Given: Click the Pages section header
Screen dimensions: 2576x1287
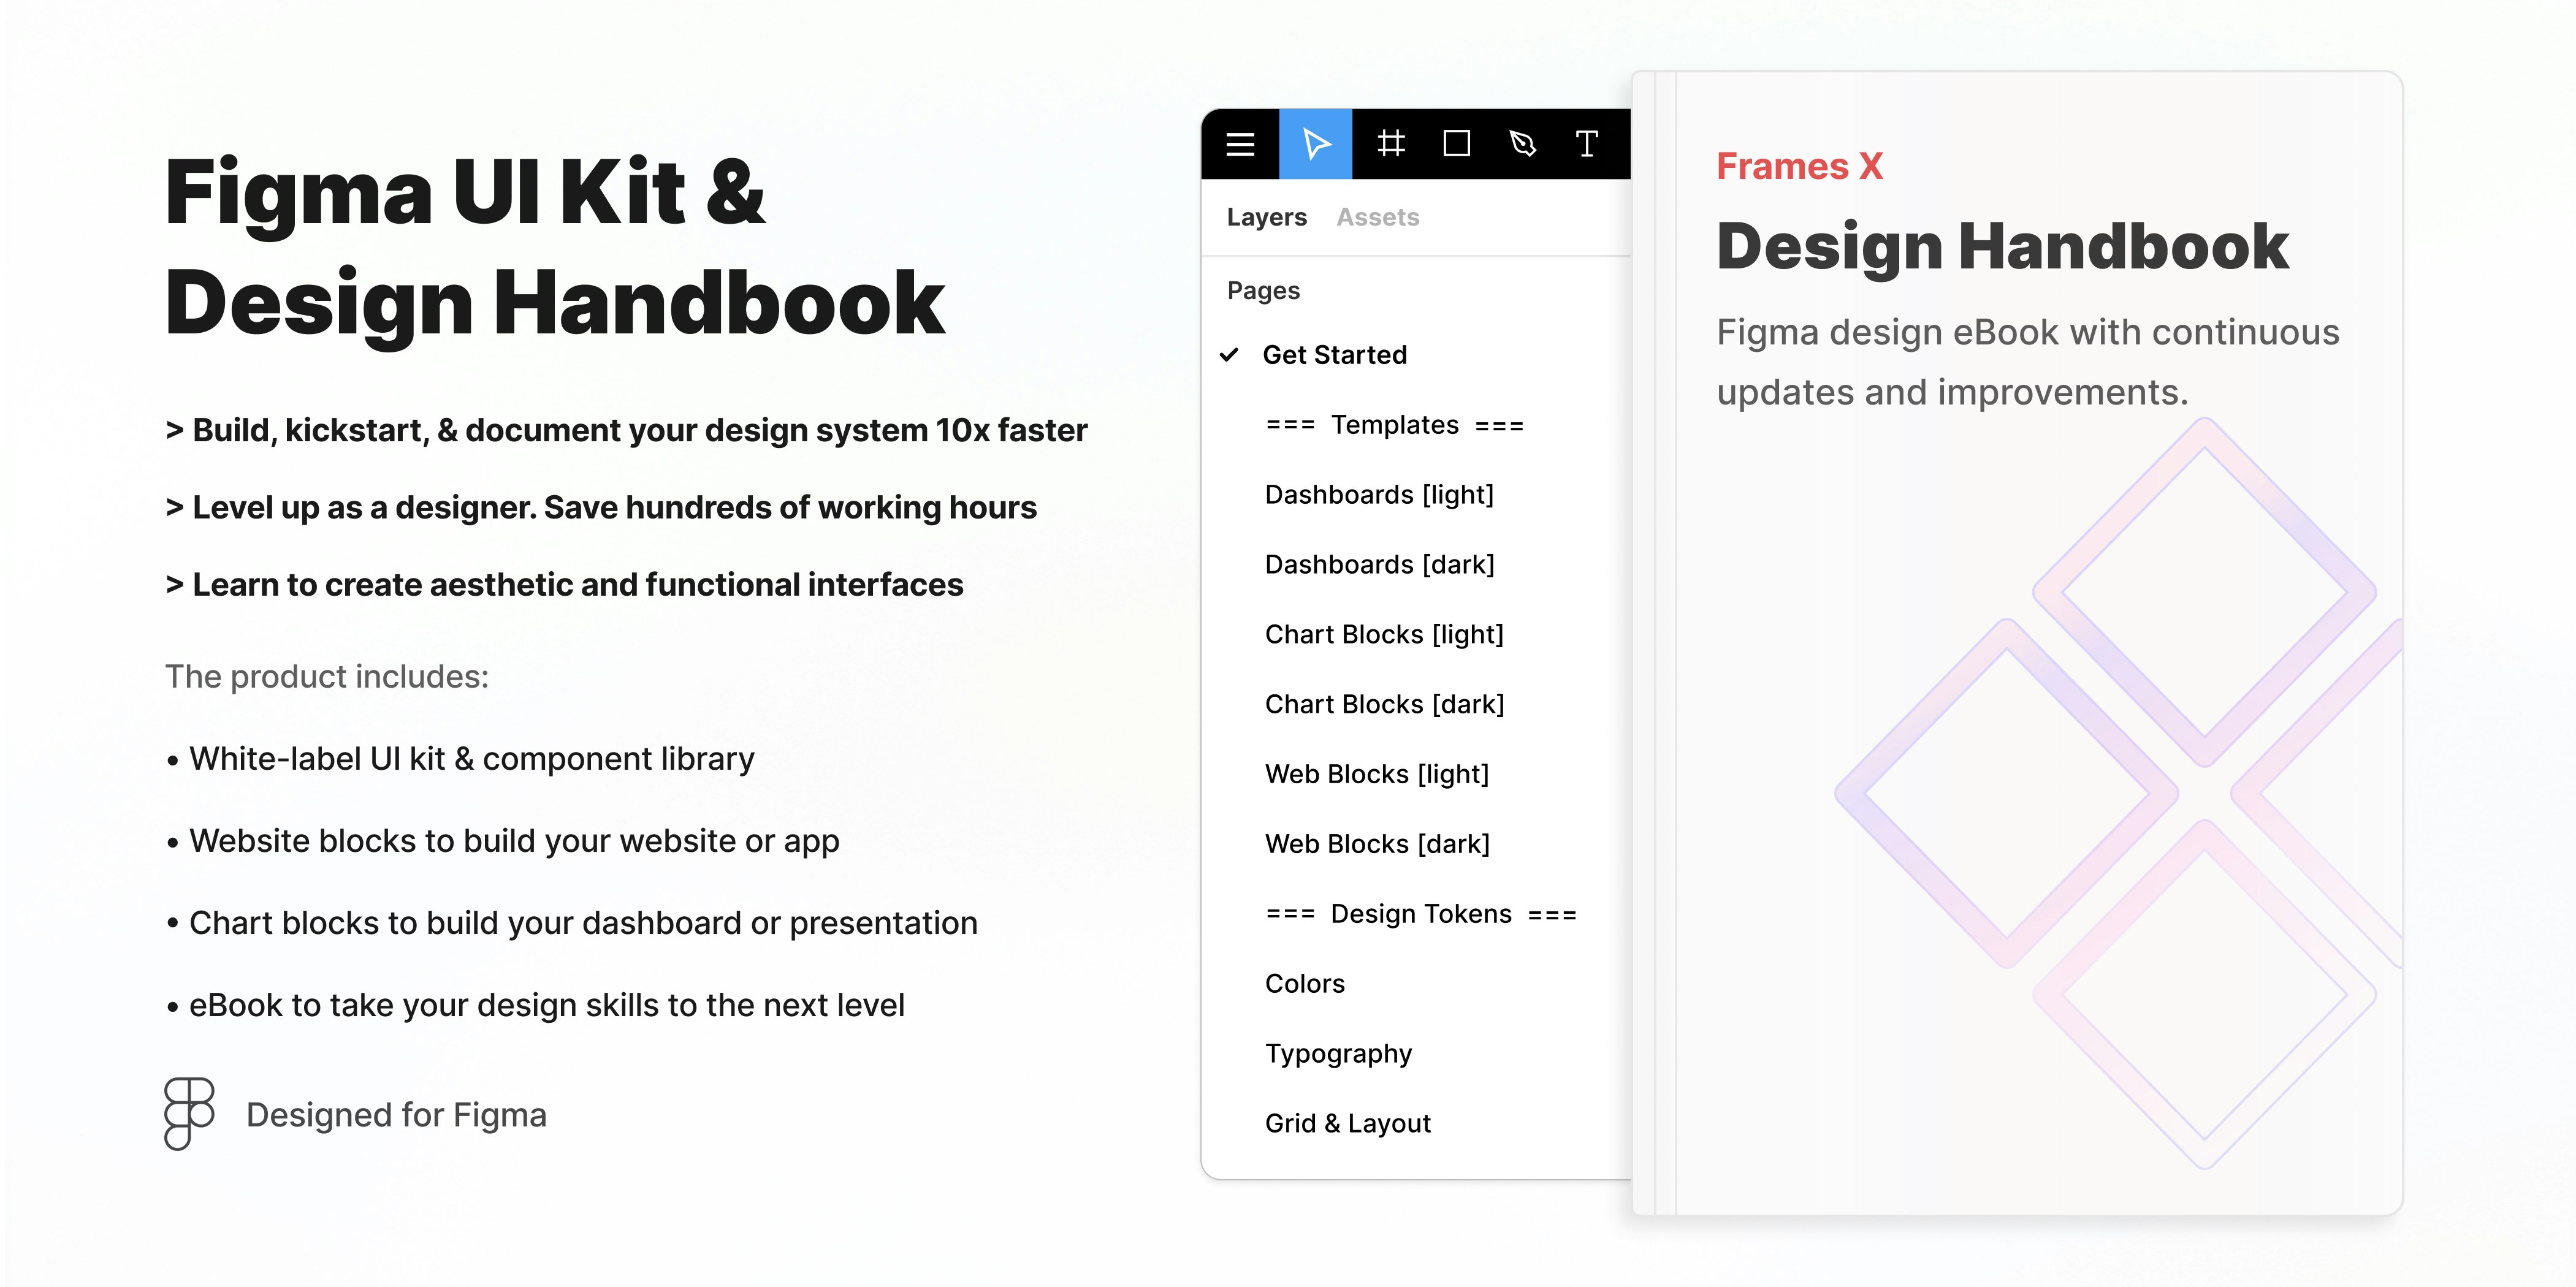Looking at the screenshot, I should click(x=1264, y=291).
